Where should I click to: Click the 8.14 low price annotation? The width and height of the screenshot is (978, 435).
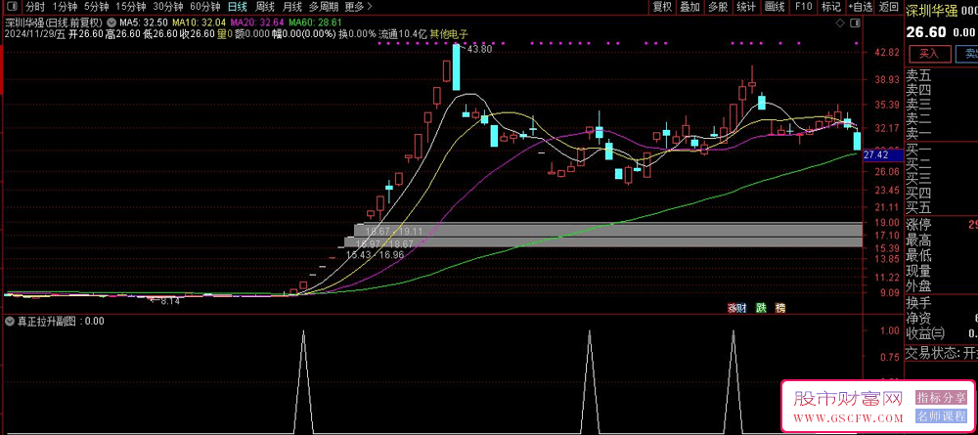point(169,300)
